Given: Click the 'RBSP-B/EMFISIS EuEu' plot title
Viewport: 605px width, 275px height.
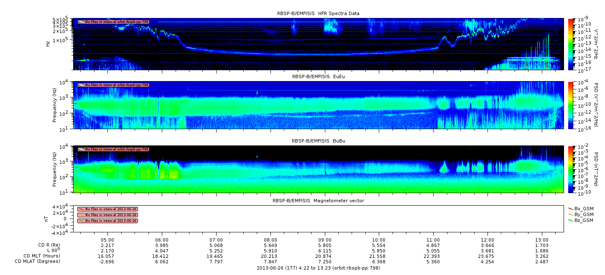Looking at the screenshot, I should click(x=318, y=77).
